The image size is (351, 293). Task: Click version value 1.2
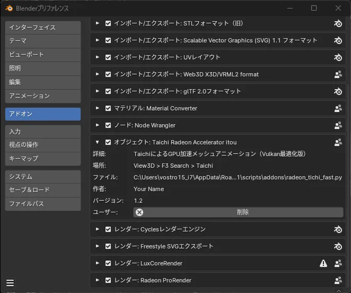point(138,201)
